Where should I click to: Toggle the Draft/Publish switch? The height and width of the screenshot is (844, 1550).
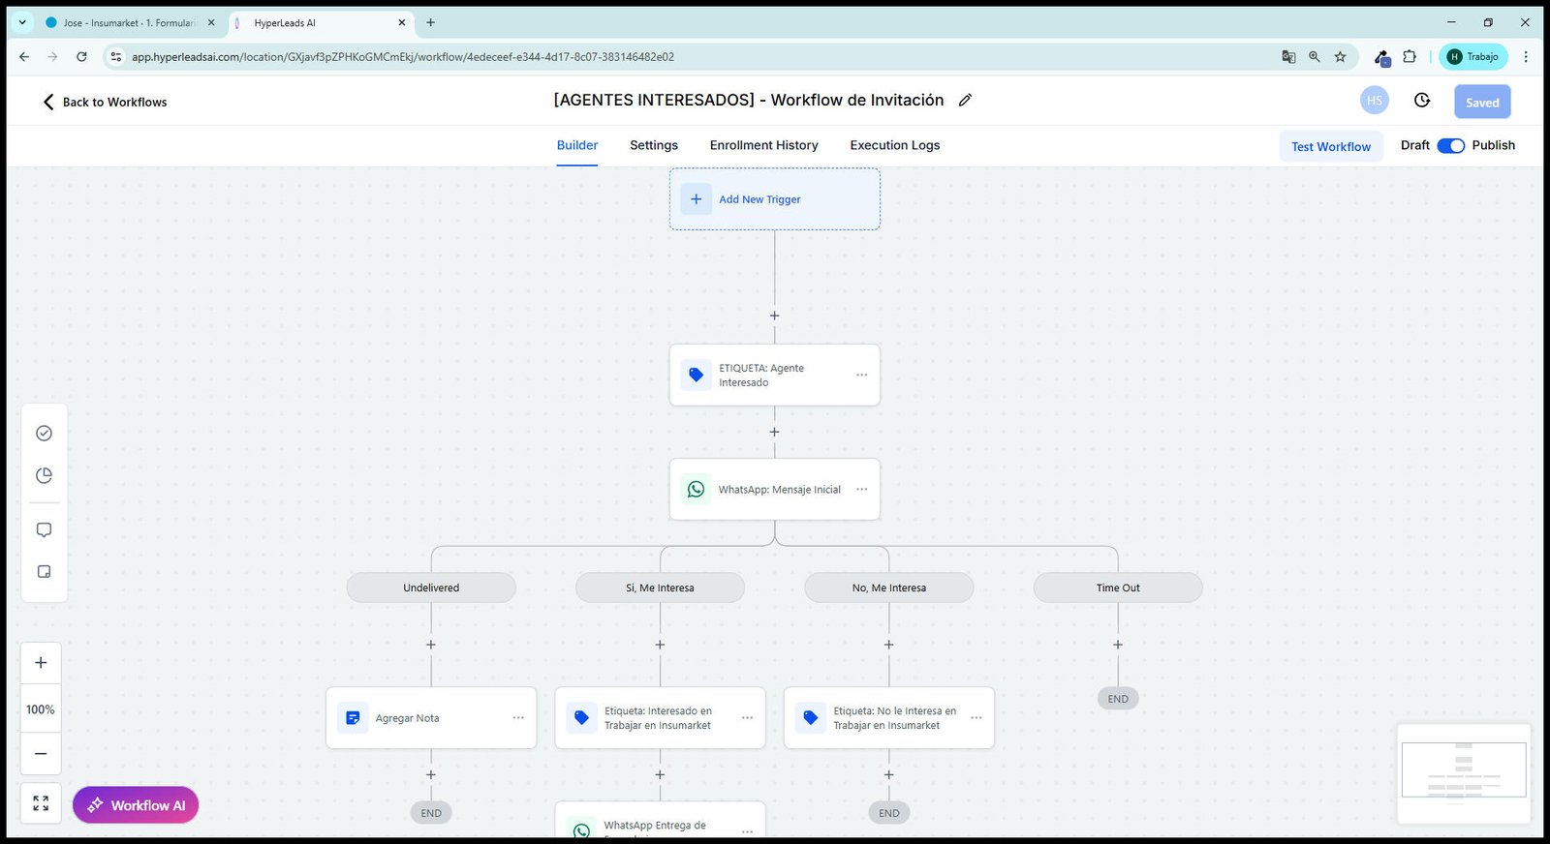(1450, 146)
